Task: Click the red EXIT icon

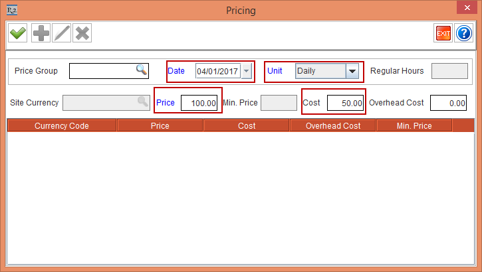Action: pyautogui.click(x=443, y=33)
